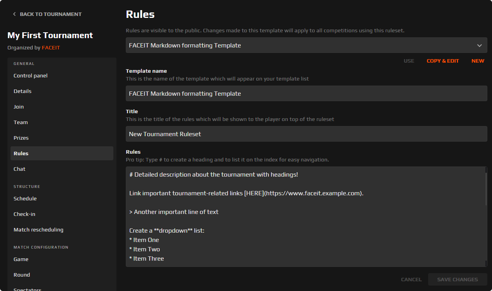Open the Details section
Image resolution: width=492 pixels, height=291 pixels.
click(22, 91)
